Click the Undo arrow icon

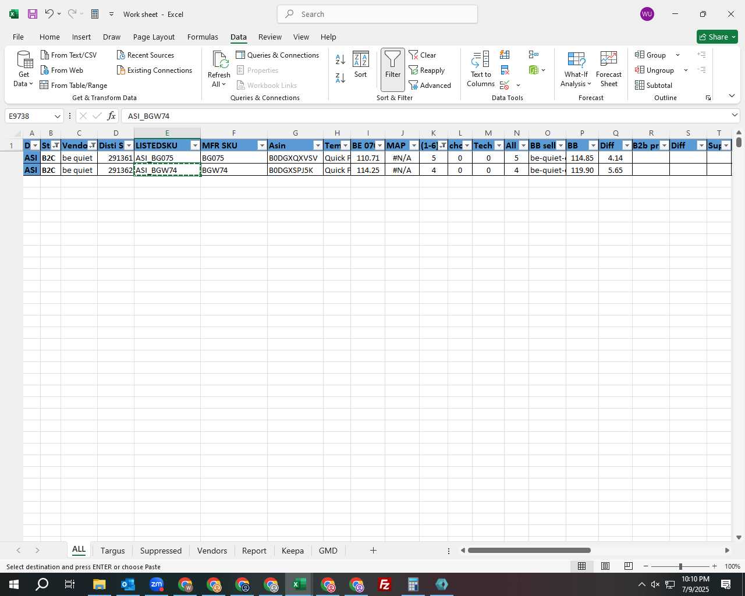tap(49, 14)
